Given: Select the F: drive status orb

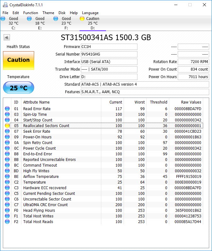Looking at the screenshot, I should coord(56,19).
